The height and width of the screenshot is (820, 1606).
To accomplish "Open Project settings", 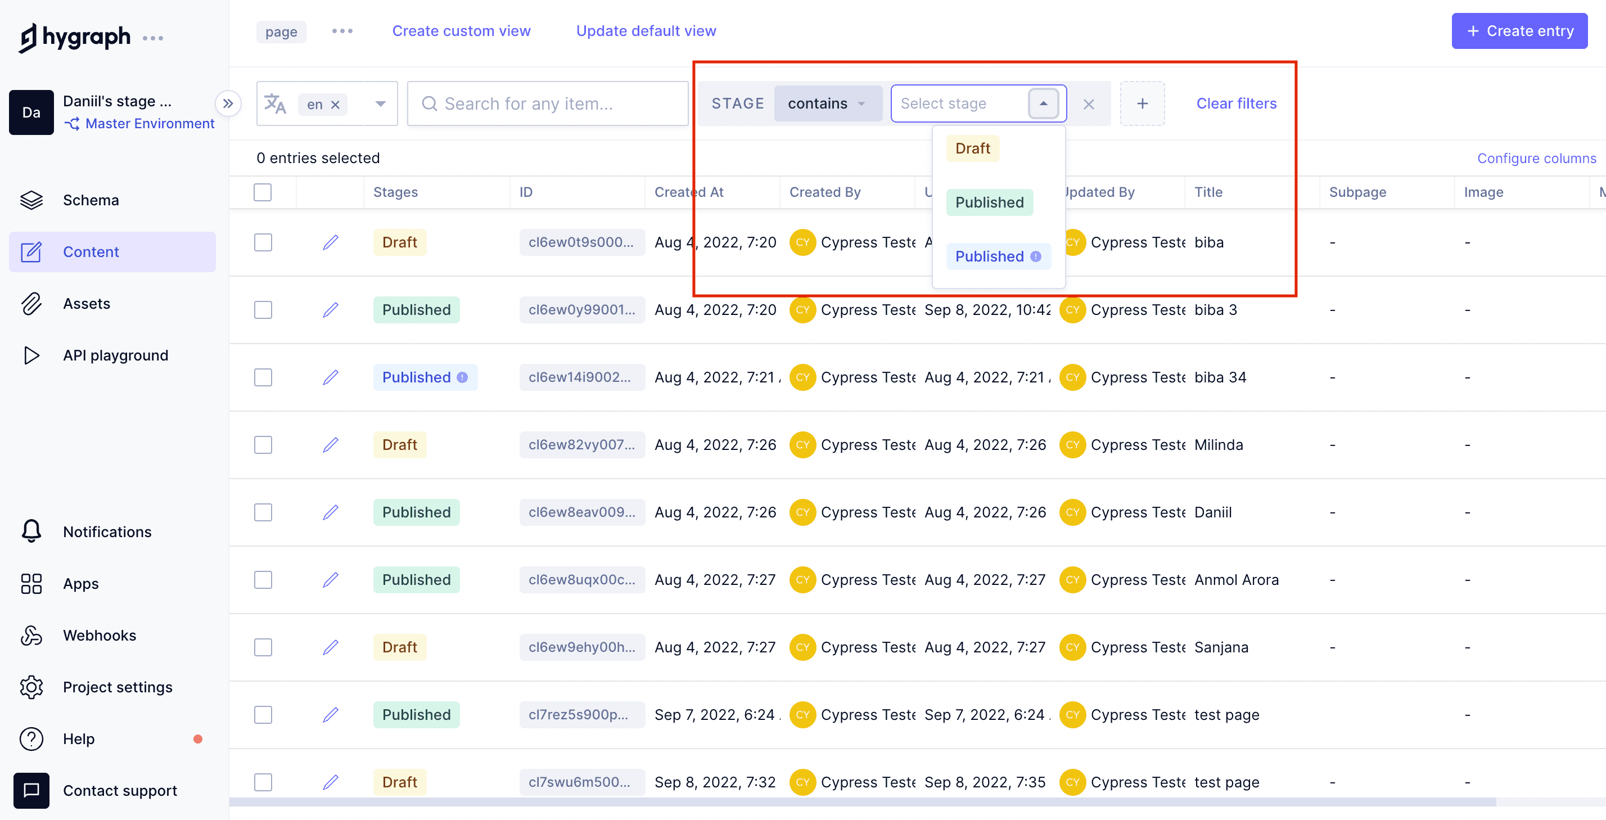I will pyautogui.click(x=117, y=687).
